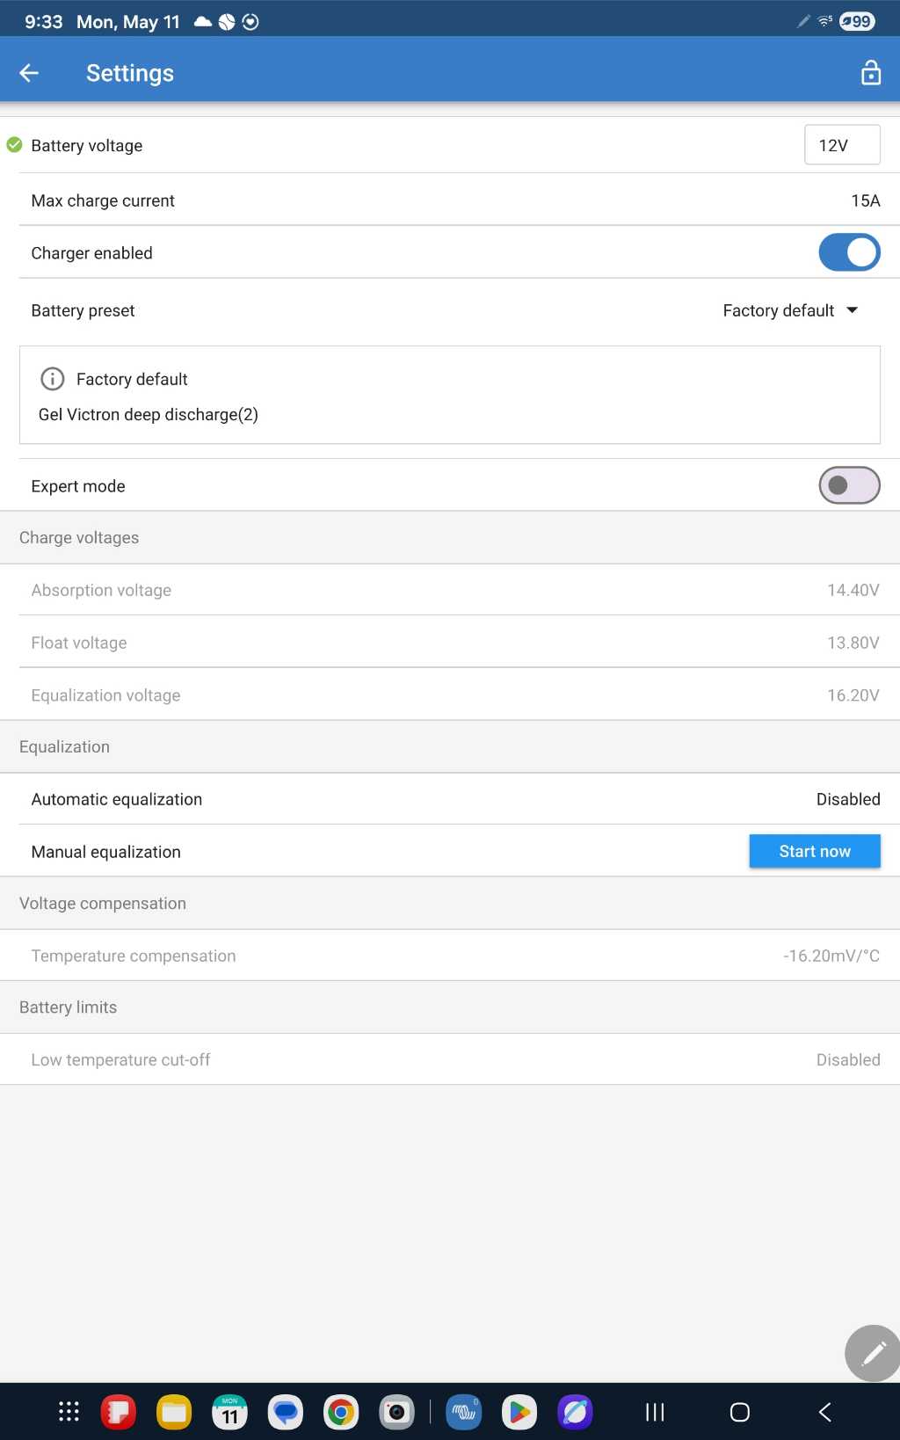Open the Low temperature cut-off setting

pos(450,1059)
